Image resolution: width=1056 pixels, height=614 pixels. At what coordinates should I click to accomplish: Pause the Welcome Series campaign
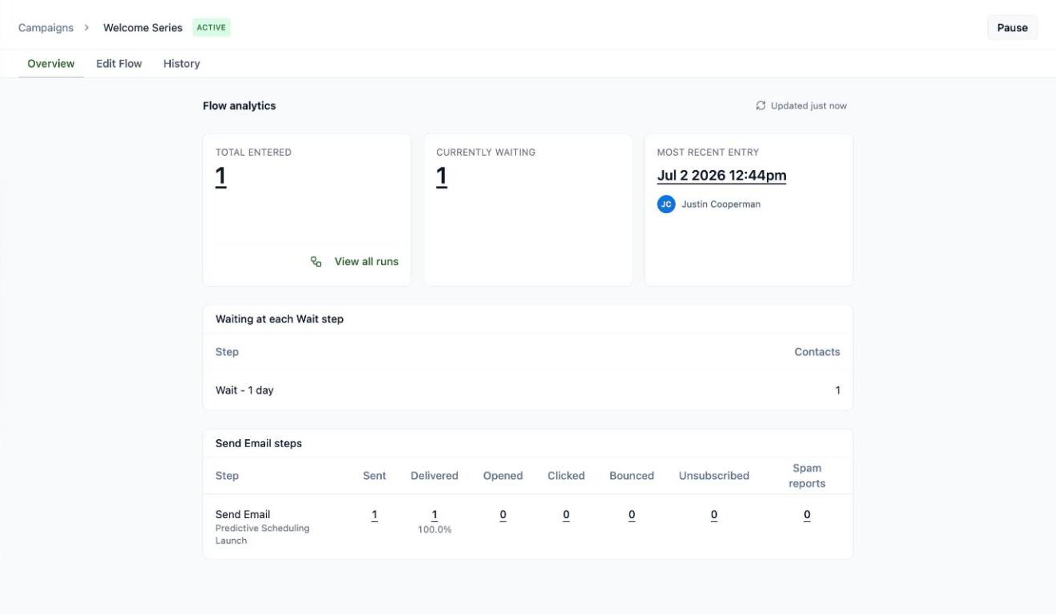[x=1012, y=28]
